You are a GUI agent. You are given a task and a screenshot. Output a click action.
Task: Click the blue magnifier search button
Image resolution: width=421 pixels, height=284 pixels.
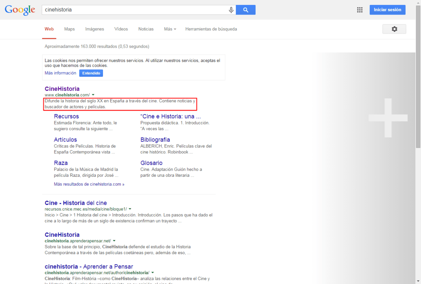click(246, 10)
